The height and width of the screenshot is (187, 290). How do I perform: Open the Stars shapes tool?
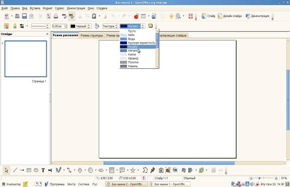133,170
